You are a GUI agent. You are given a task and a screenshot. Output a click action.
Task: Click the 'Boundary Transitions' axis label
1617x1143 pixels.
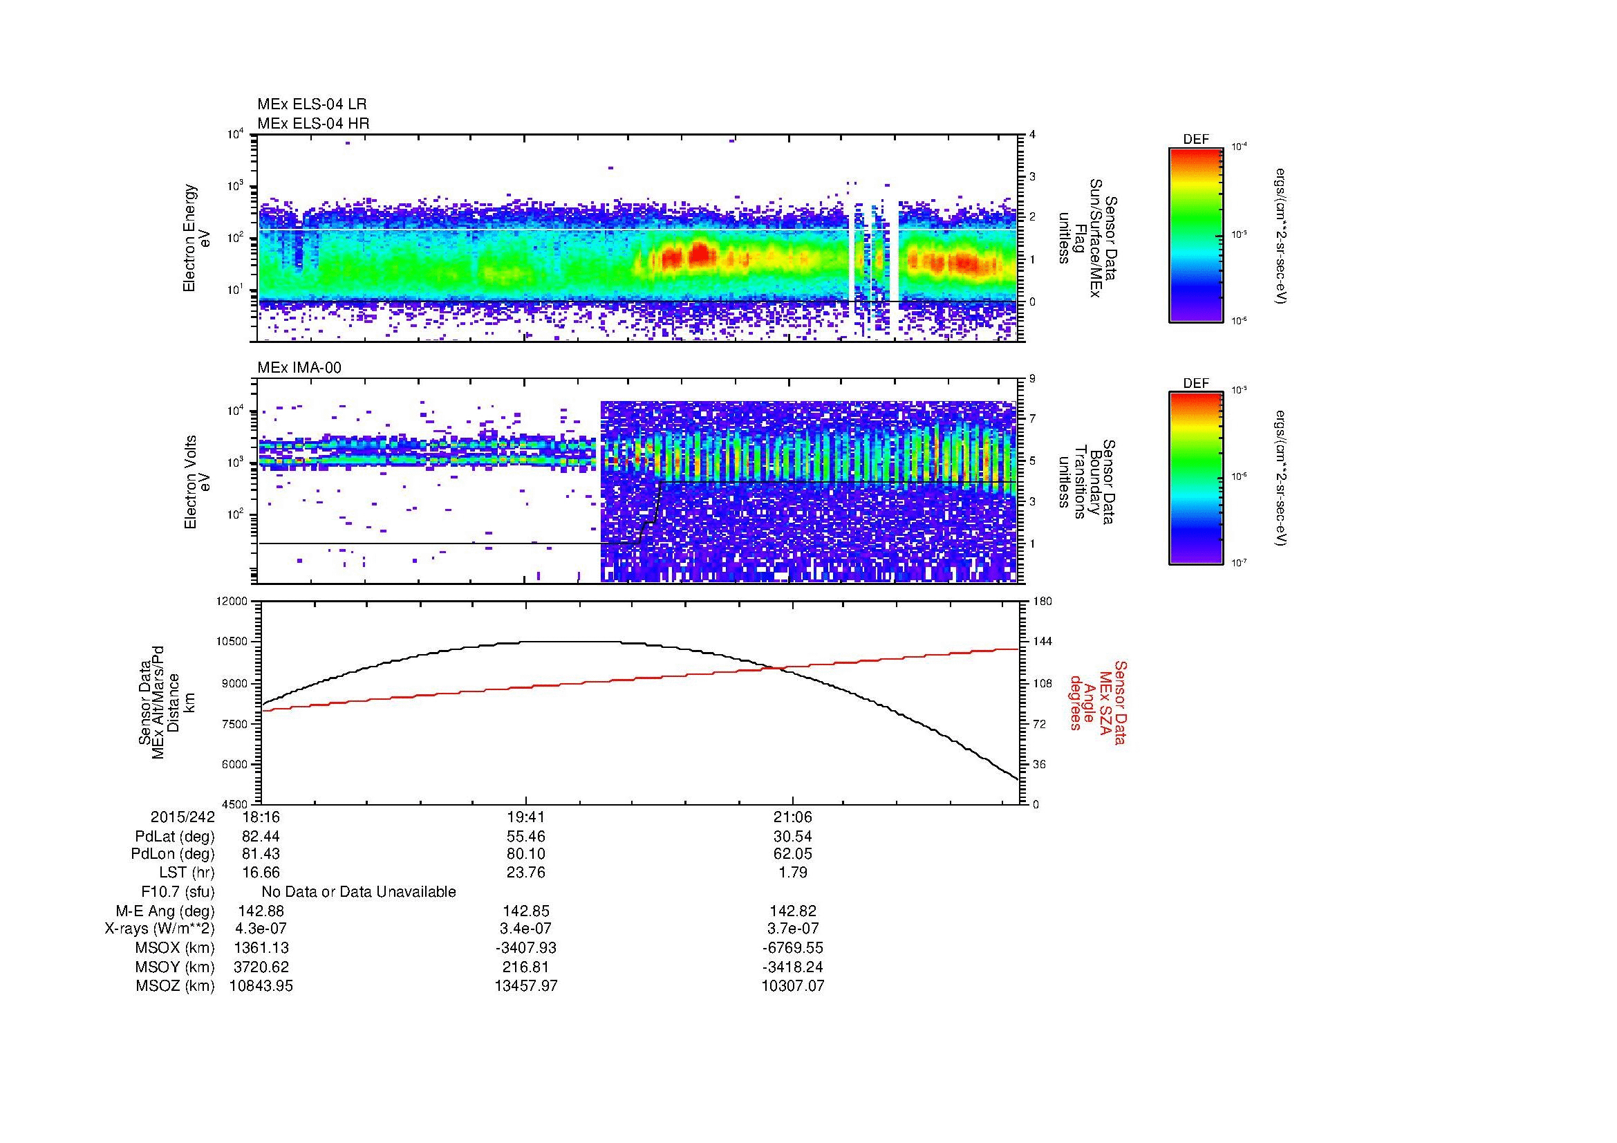tap(1087, 483)
